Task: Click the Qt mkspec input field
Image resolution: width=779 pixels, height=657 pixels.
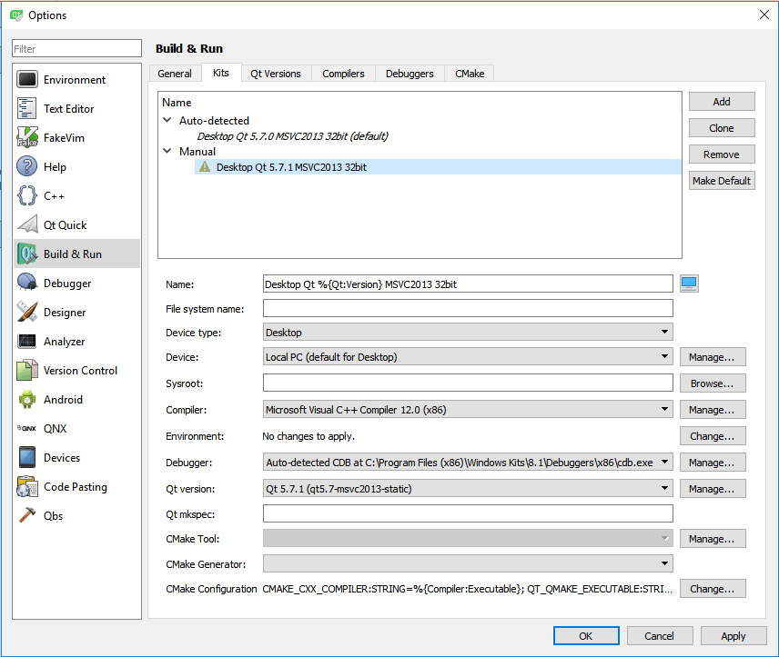Action: pyautogui.click(x=468, y=514)
